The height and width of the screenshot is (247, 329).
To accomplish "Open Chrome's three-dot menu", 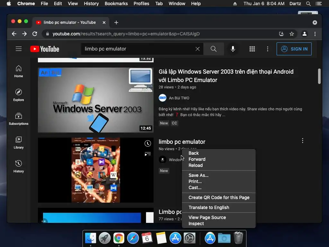I will pyautogui.click(x=315, y=34).
